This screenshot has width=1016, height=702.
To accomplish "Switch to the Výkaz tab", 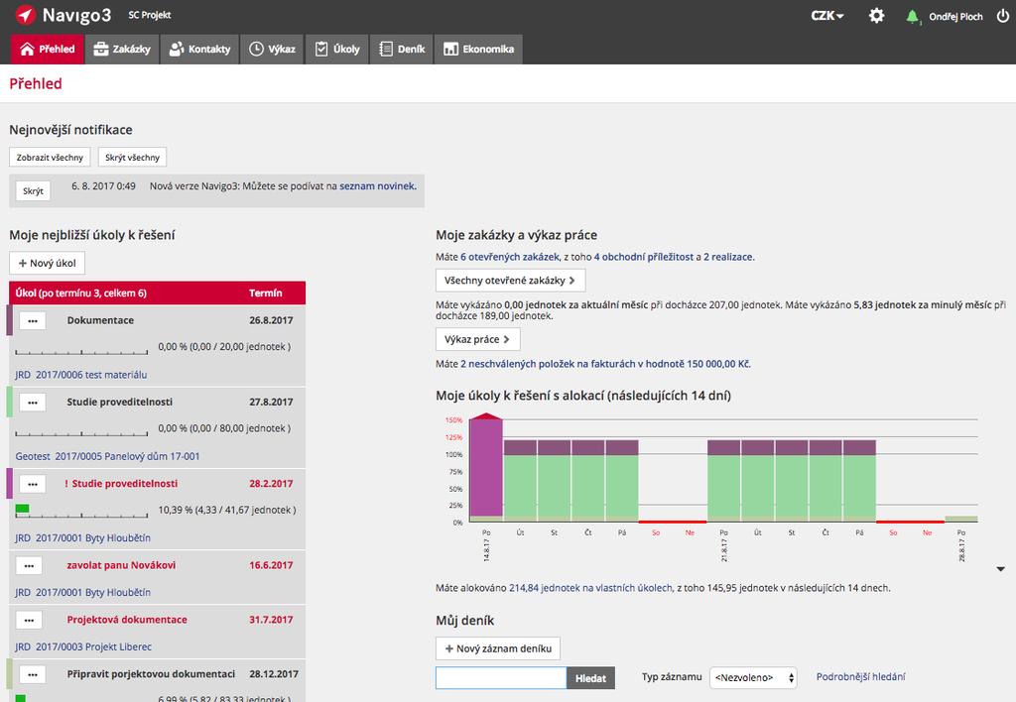I will pos(272,49).
